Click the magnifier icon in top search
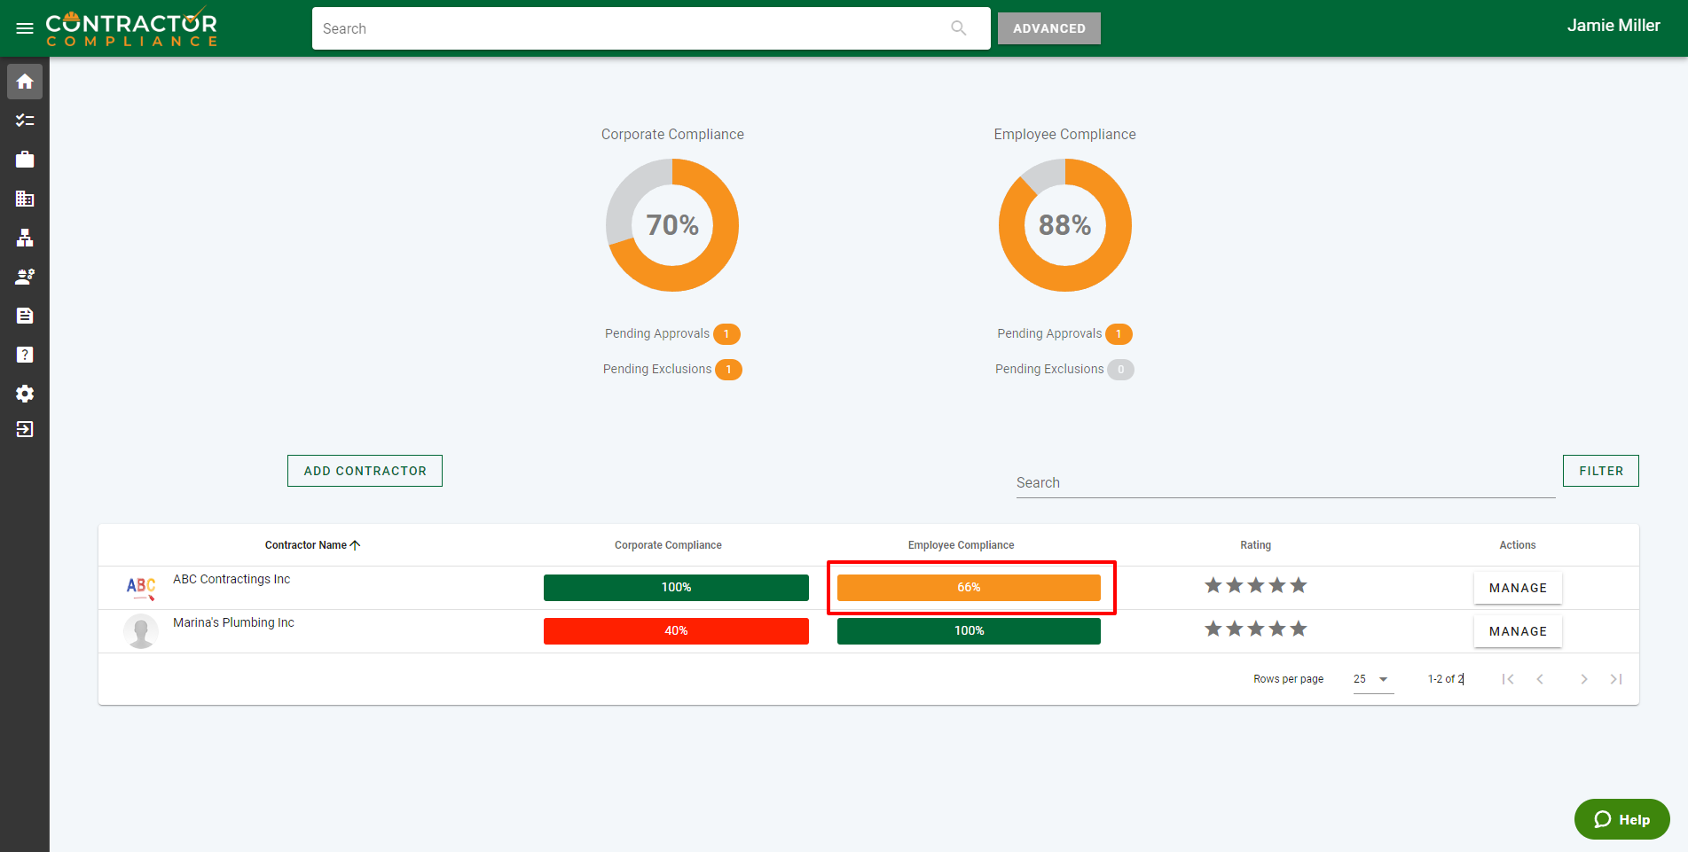Screen dimensions: 1688x852 [958, 28]
